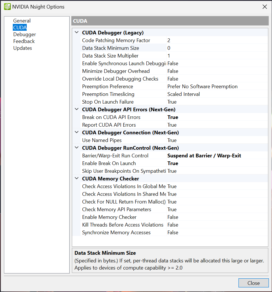Screen dimensions: 272x292
Task: Select the Preemption Preference label
Action: [x=107, y=87]
